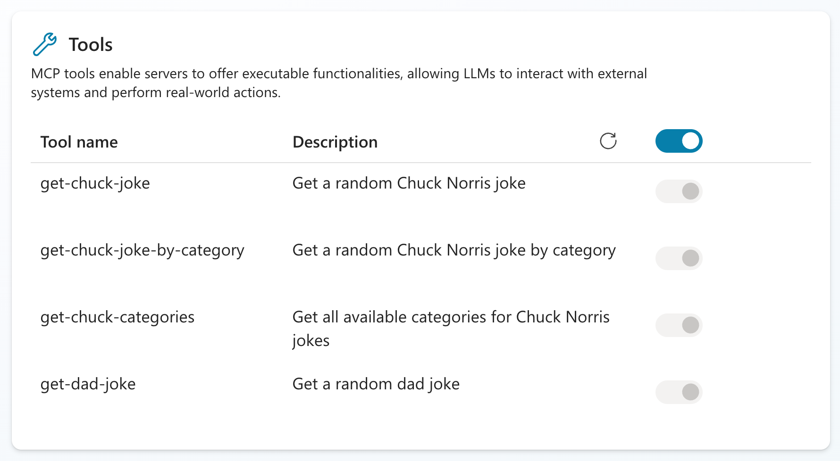
Task: Select the get-chuck-joke tool name
Action: [x=95, y=183]
